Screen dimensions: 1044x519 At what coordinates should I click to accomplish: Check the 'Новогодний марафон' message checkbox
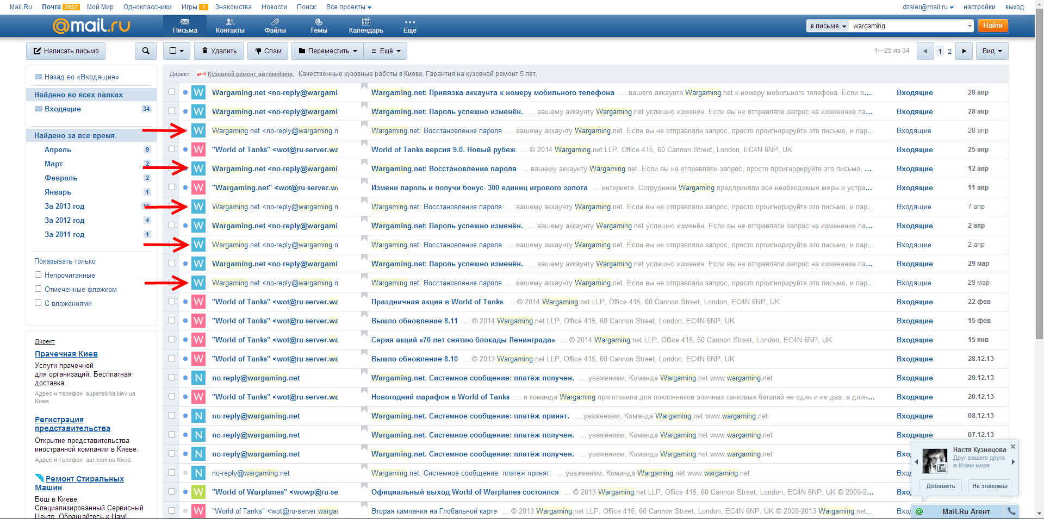click(x=172, y=396)
